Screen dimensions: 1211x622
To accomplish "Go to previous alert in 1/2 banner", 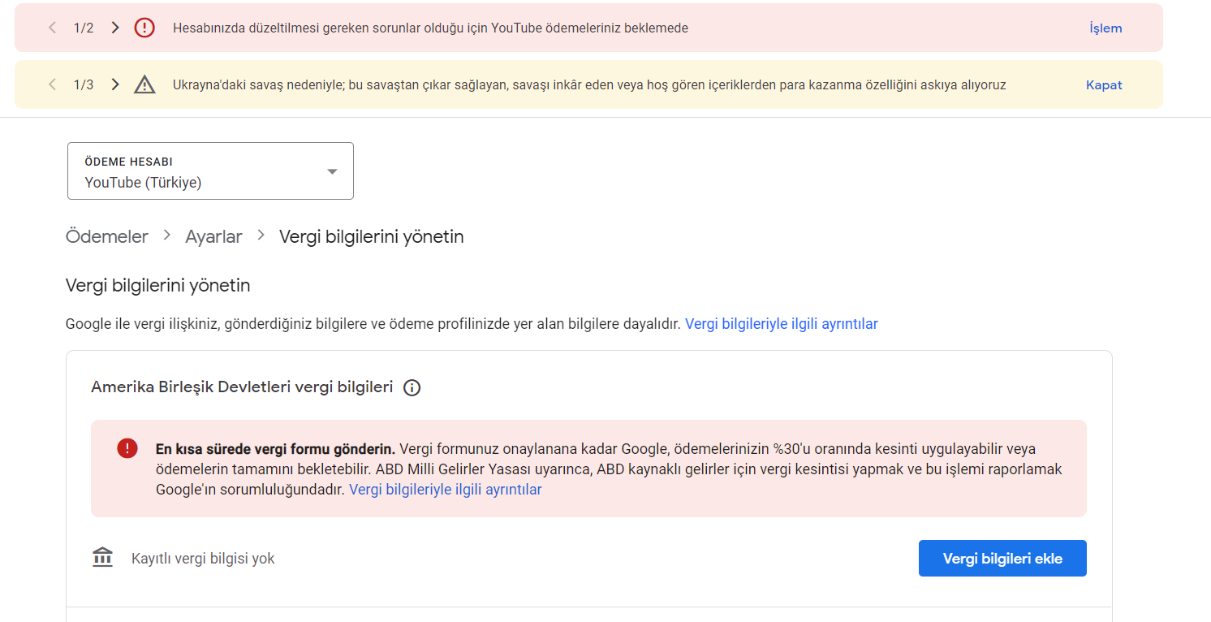I will (53, 28).
